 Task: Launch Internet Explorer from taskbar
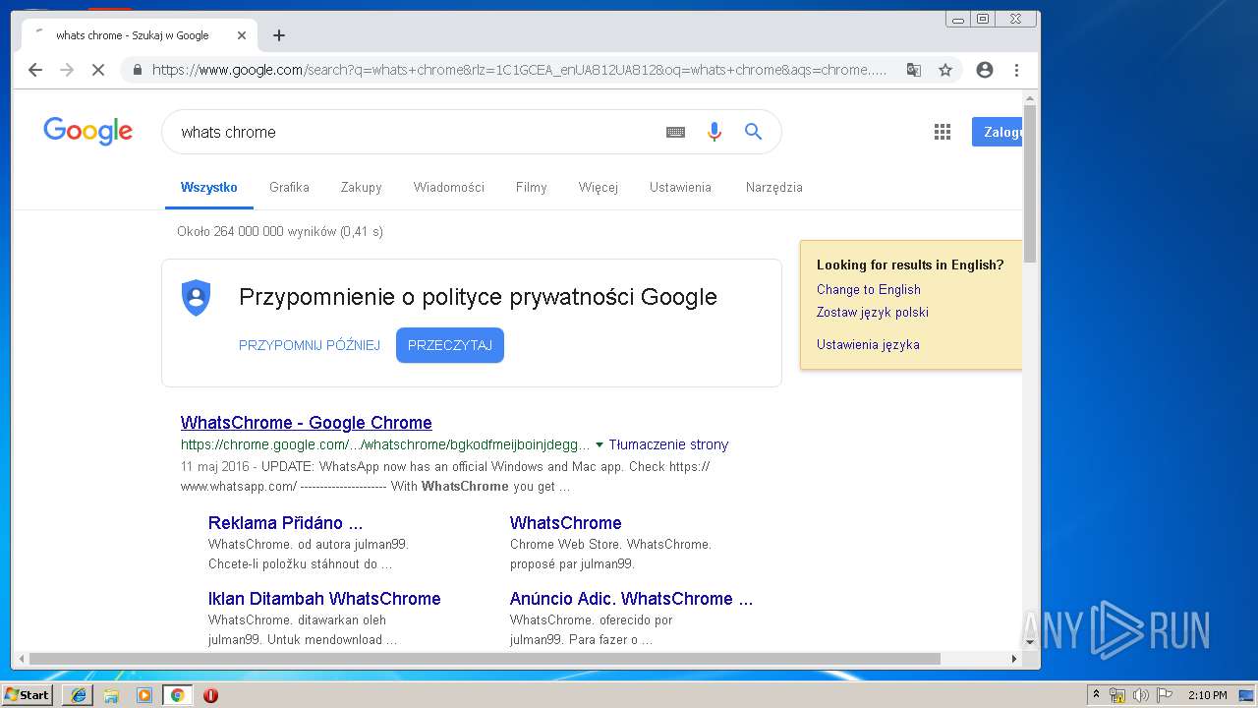click(x=78, y=695)
